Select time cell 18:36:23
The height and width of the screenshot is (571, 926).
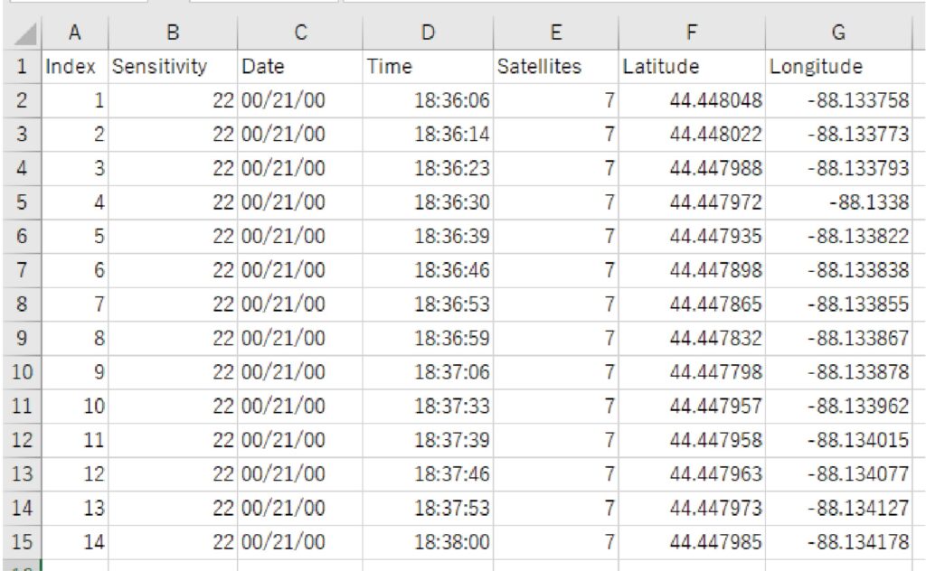[428, 168]
